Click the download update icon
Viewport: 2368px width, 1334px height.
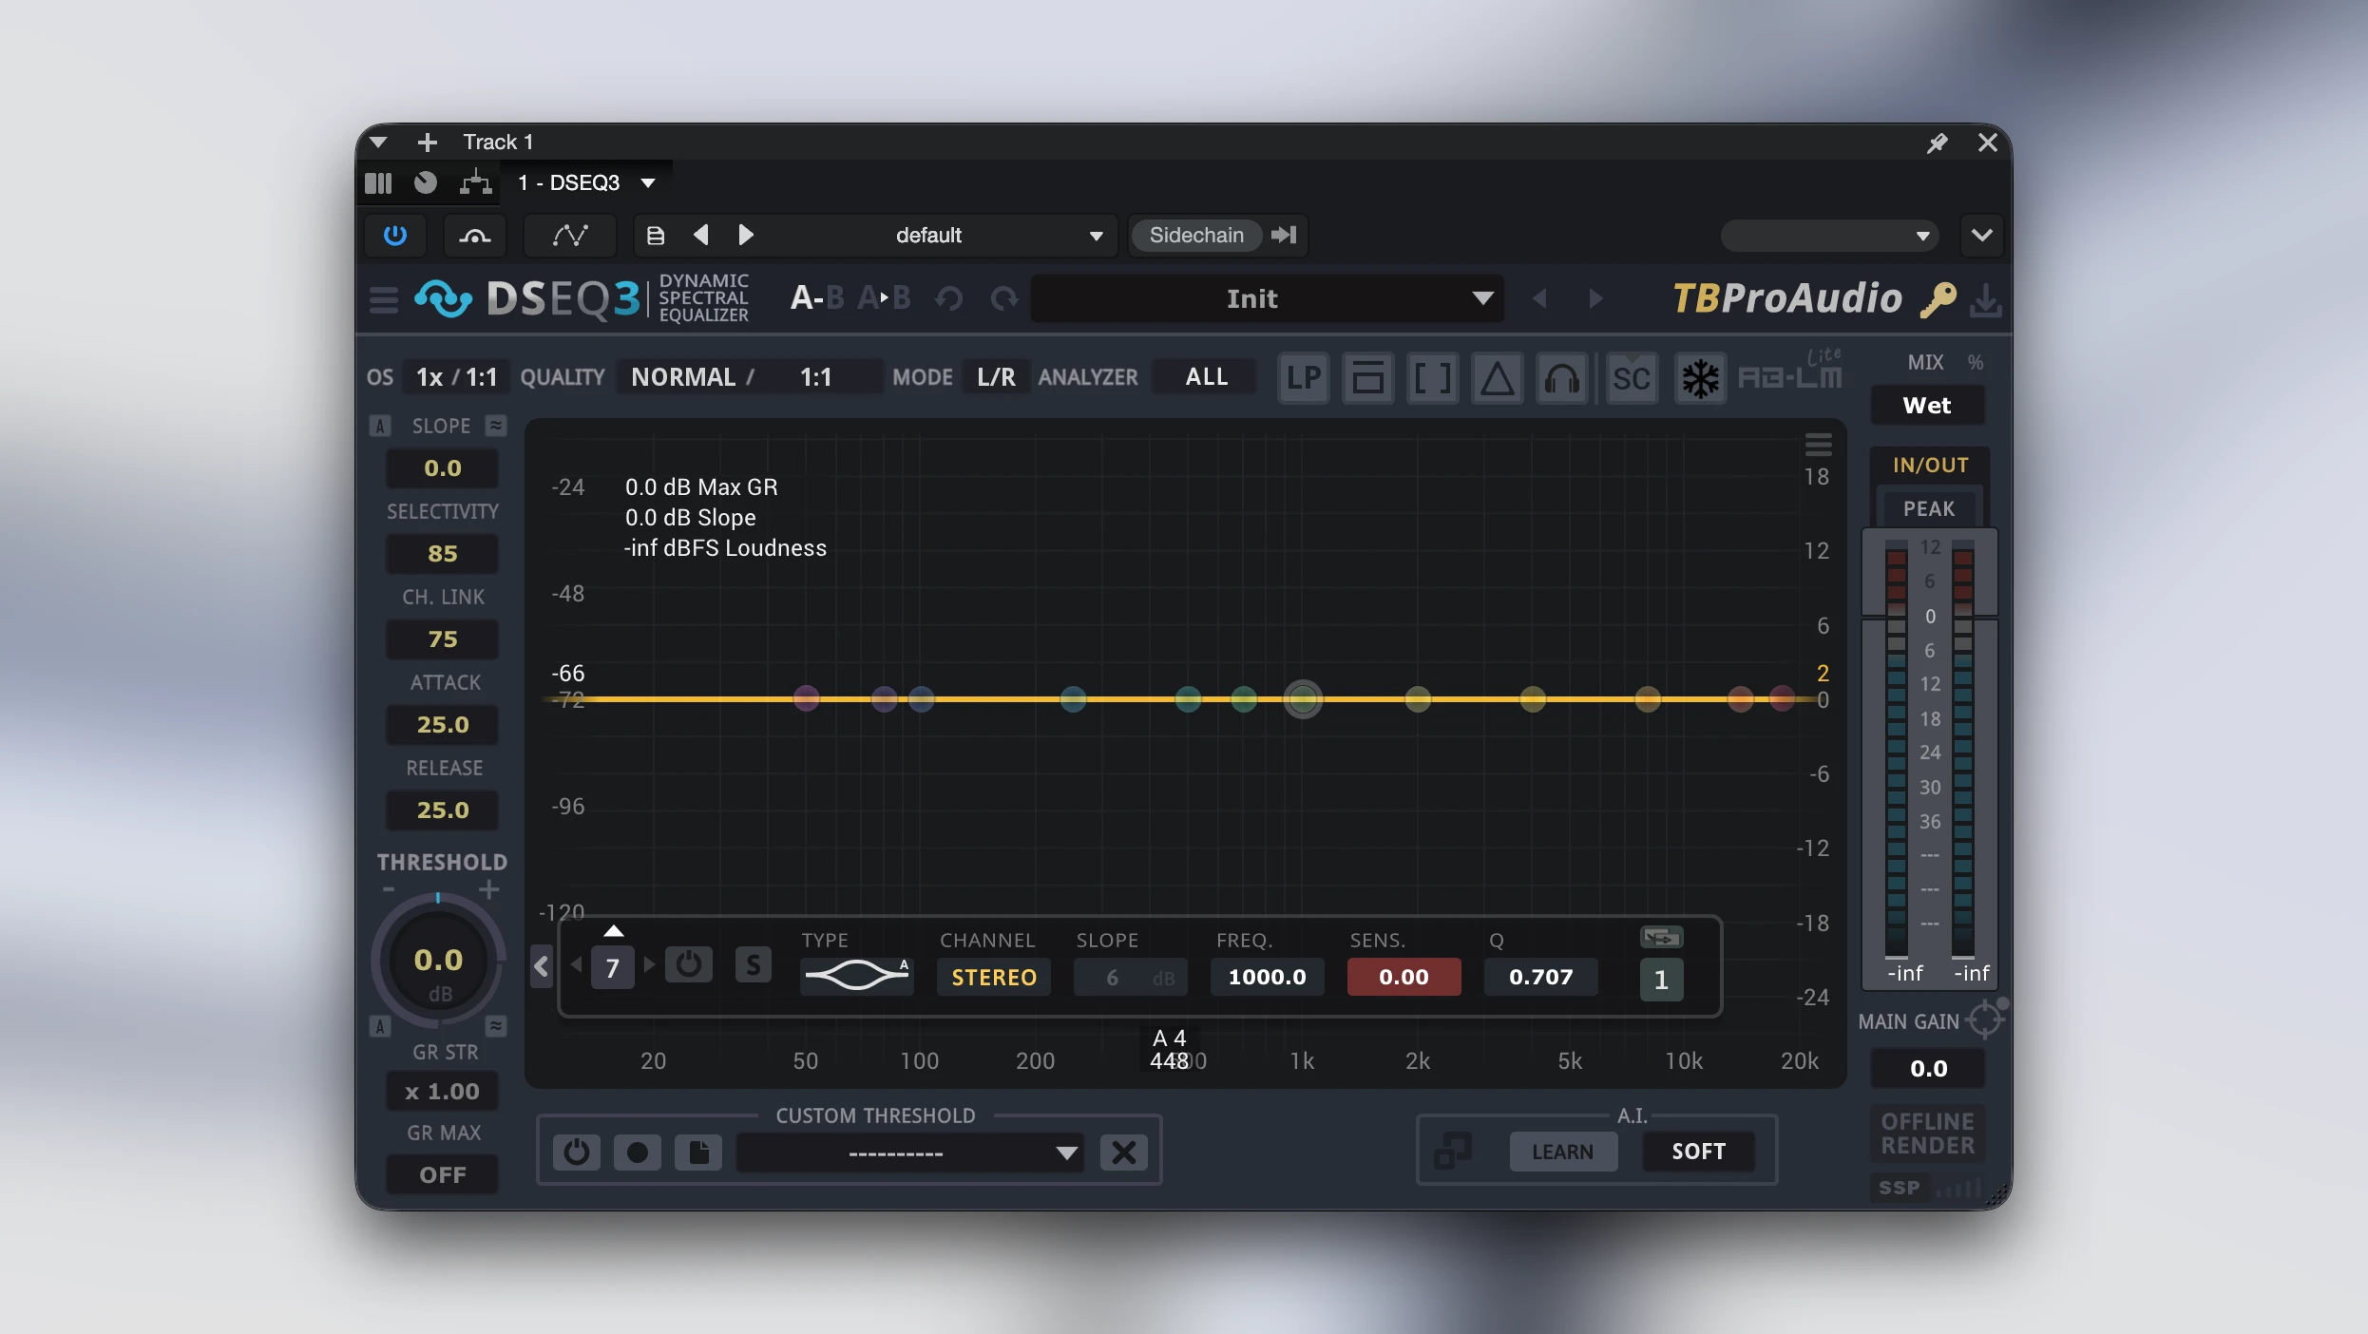[x=1985, y=300]
